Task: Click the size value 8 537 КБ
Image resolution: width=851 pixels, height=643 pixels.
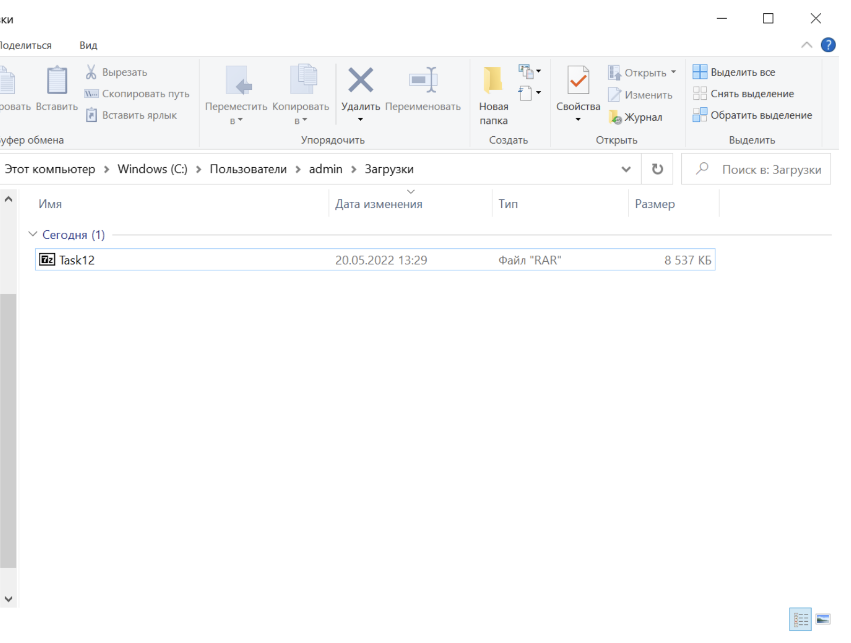Action: (x=688, y=260)
